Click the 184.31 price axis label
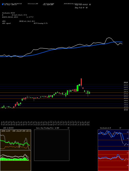 [x=126, y=103]
